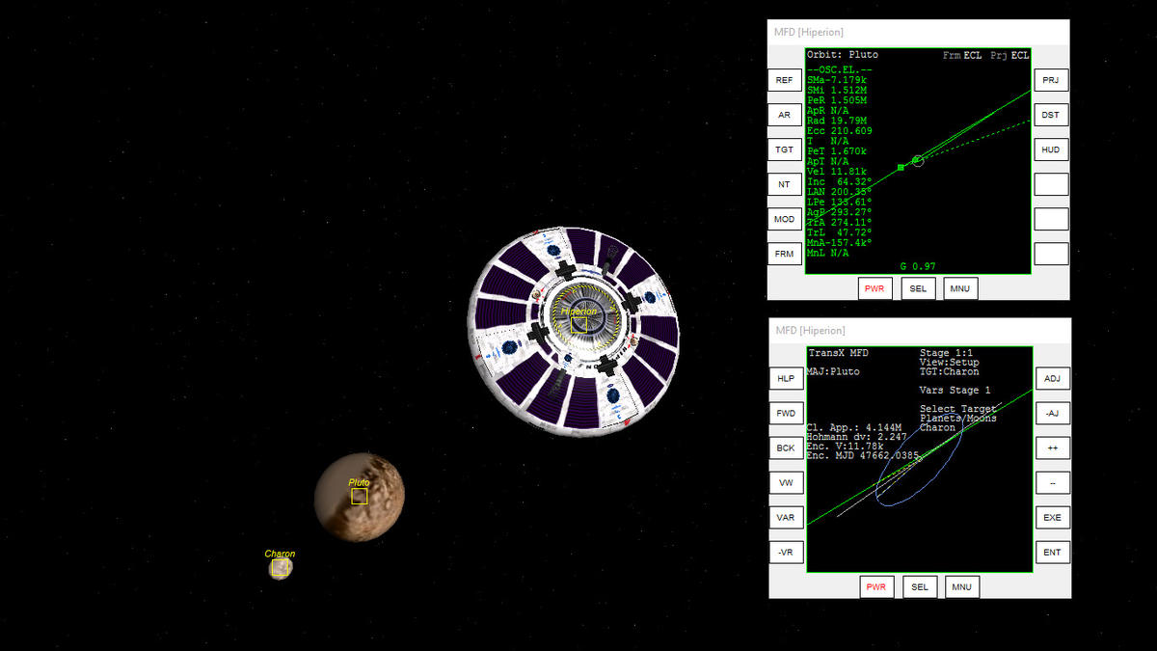Click 'Hohmann dv: 2.247' in TransX MFD
The height and width of the screenshot is (651, 1157).
857,437
